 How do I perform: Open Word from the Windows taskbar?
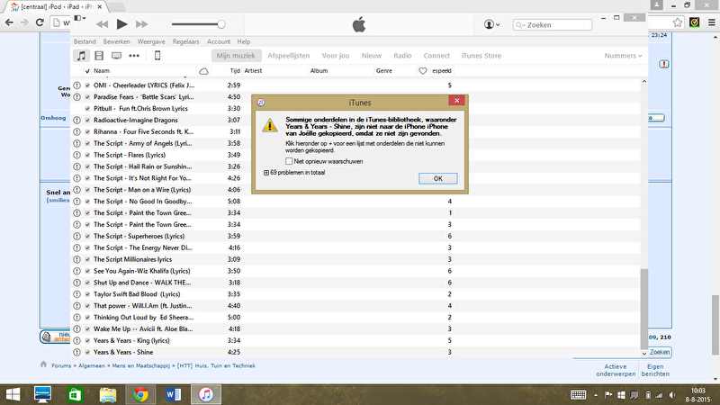coord(173,394)
